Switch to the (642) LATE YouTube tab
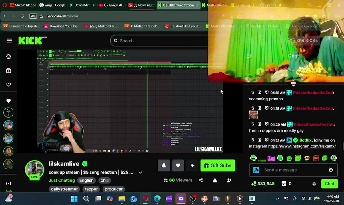This screenshot has height=205, width=344. click(x=112, y=5)
